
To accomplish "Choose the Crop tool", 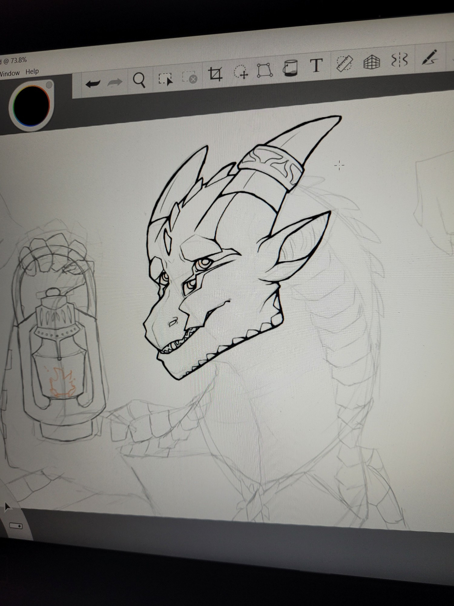I will click(215, 74).
